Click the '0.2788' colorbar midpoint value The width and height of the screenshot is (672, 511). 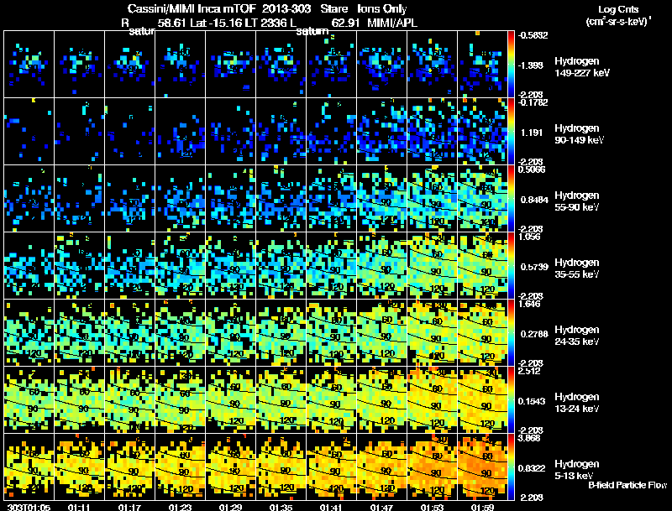[534, 334]
